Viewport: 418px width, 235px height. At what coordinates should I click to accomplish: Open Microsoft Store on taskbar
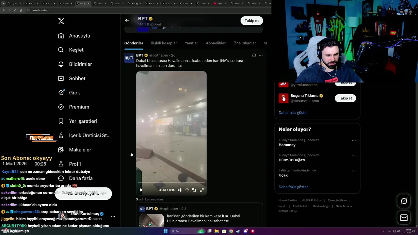click(224, 231)
